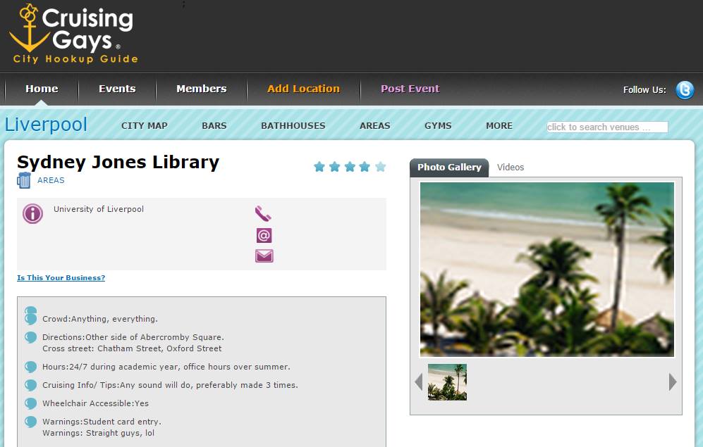Open the BATHHOUSES category
The height and width of the screenshot is (447, 703).
[293, 126]
